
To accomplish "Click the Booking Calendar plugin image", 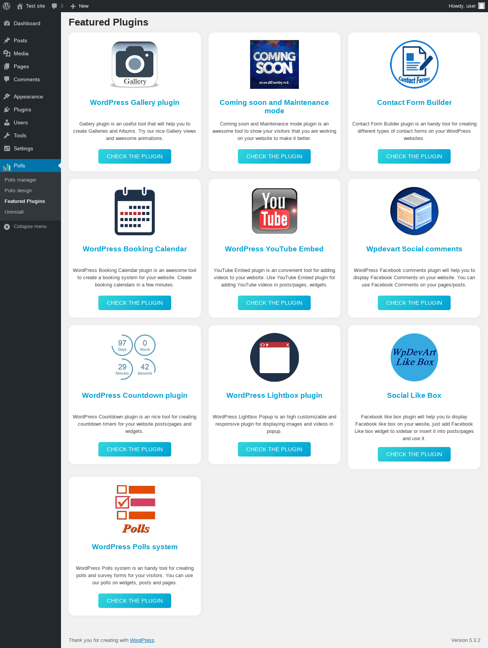I will coord(135,211).
